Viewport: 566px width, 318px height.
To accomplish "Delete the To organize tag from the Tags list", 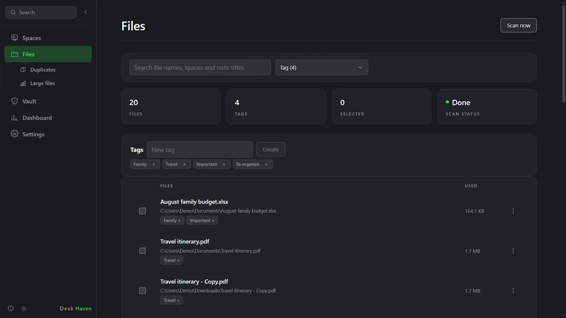I will (266, 164).
